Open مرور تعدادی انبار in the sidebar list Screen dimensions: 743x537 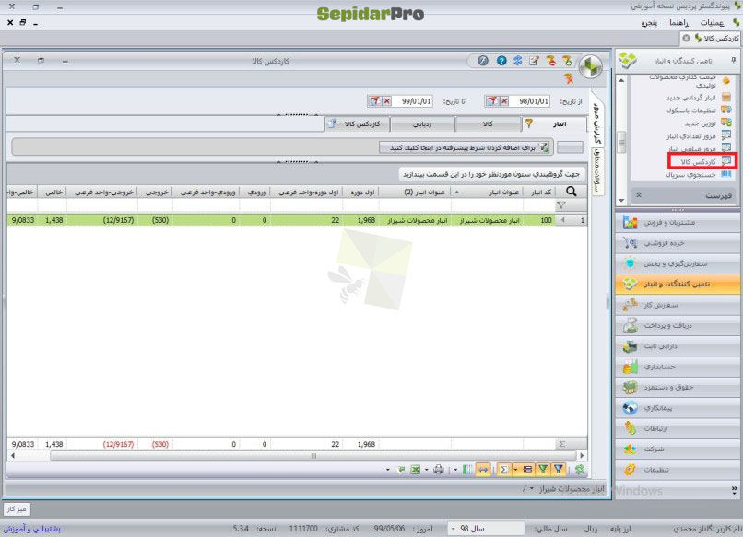pos(699,136)
